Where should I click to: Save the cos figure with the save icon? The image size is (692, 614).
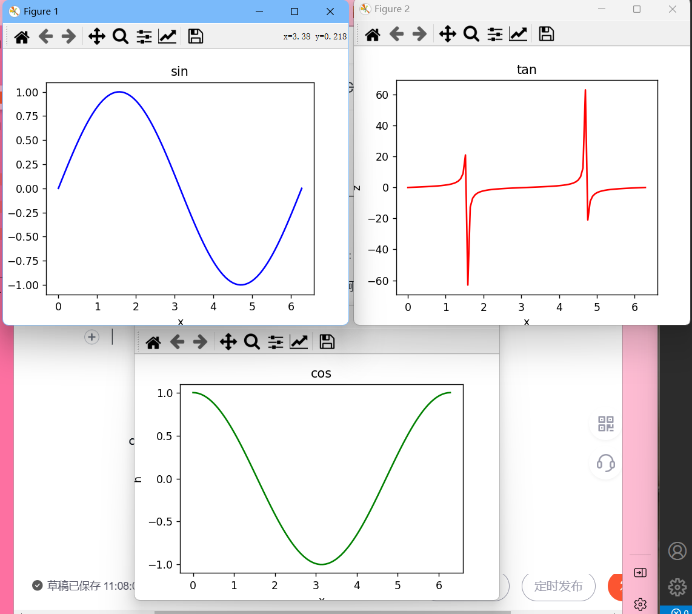coord(327,341)
